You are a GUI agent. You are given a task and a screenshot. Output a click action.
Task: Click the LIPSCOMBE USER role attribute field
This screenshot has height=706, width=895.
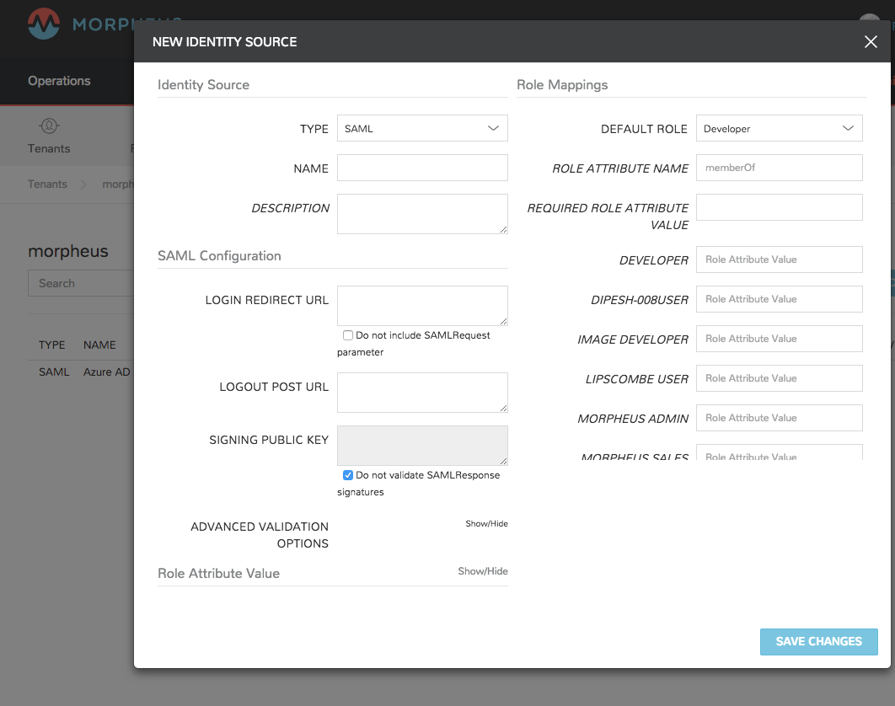[780, 378]
